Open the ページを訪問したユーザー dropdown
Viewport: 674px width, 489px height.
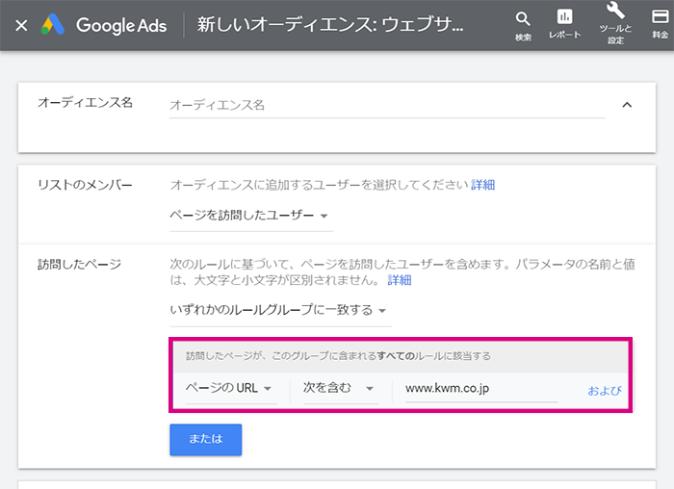251,217
